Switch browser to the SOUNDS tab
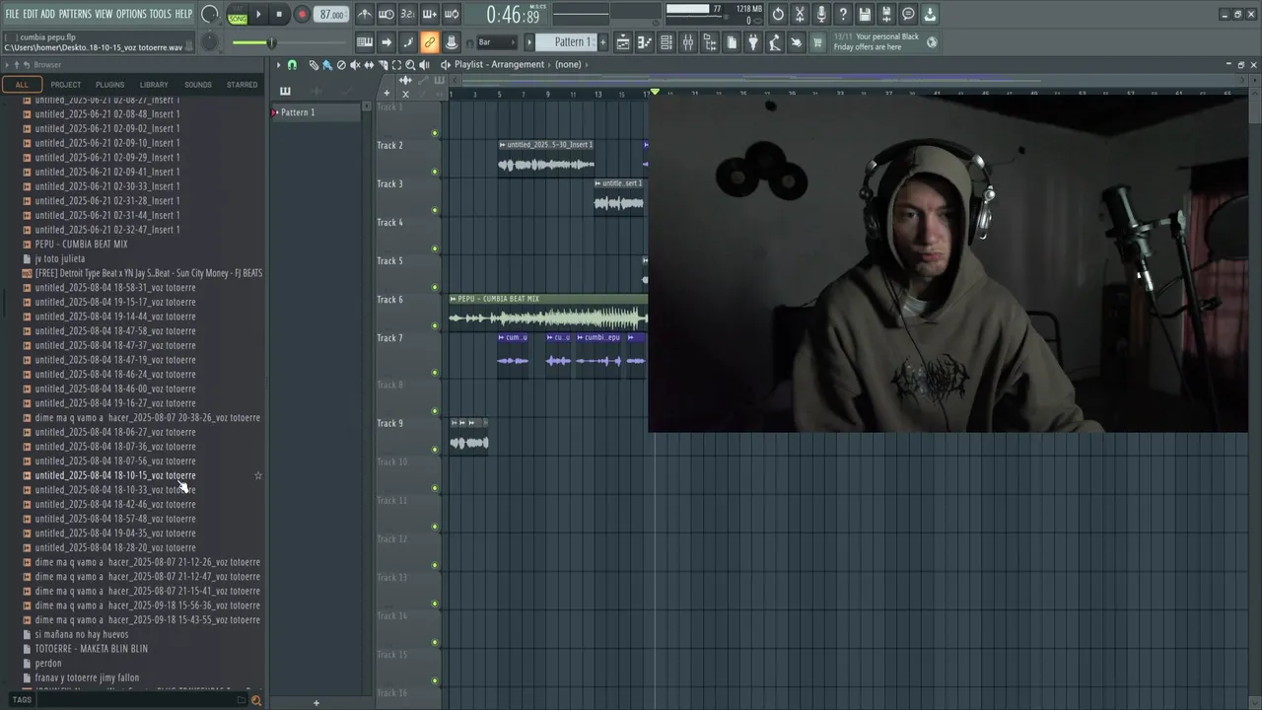 198,85
